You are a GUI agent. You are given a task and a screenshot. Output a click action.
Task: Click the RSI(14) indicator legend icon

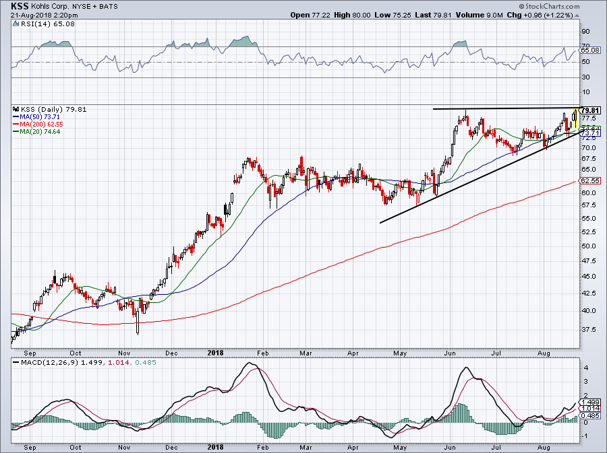pyautogui.click(x=16, y=24)
